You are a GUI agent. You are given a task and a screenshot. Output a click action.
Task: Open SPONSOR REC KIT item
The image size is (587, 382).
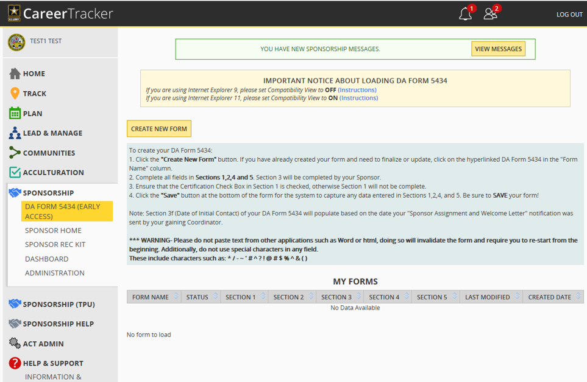[x=55, y=245]
